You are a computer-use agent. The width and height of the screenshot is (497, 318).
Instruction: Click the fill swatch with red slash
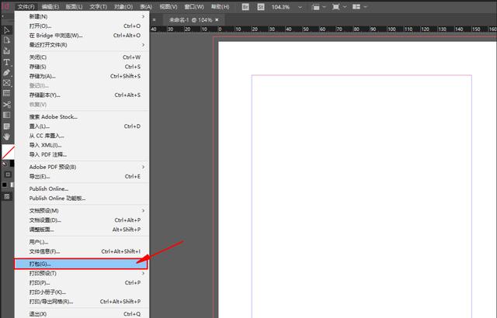(8, 152)
